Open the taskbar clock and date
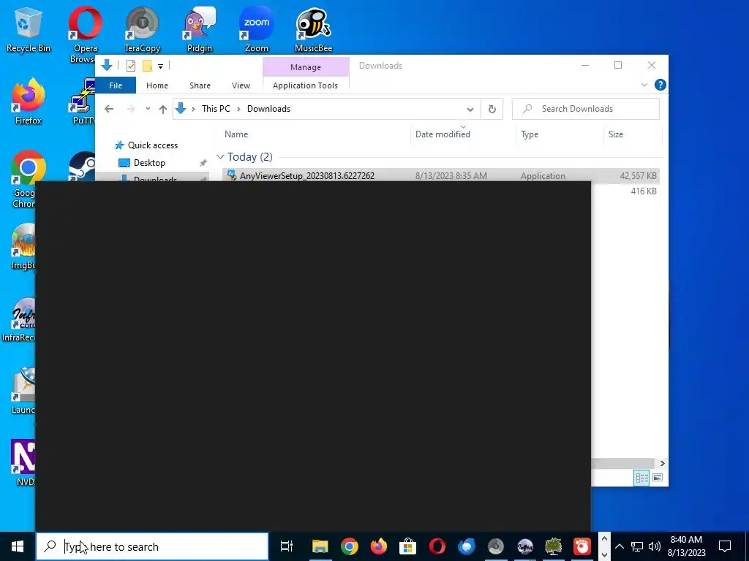 click(x=686, y=546)
